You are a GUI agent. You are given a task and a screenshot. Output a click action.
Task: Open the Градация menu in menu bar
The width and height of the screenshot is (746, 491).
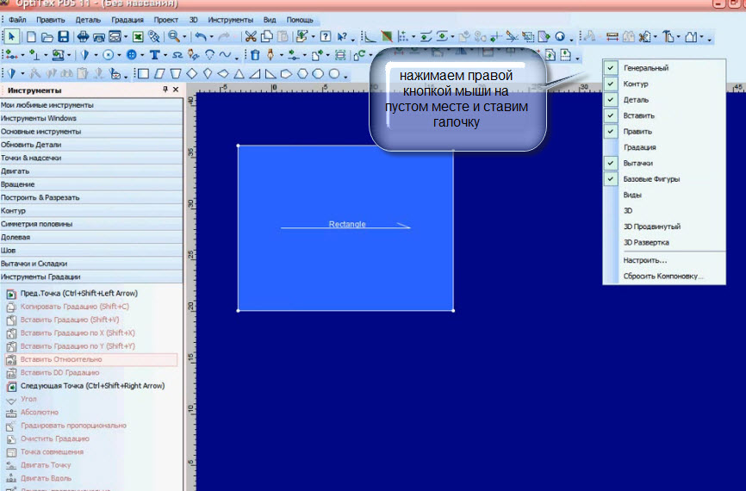tap(127, 20)
